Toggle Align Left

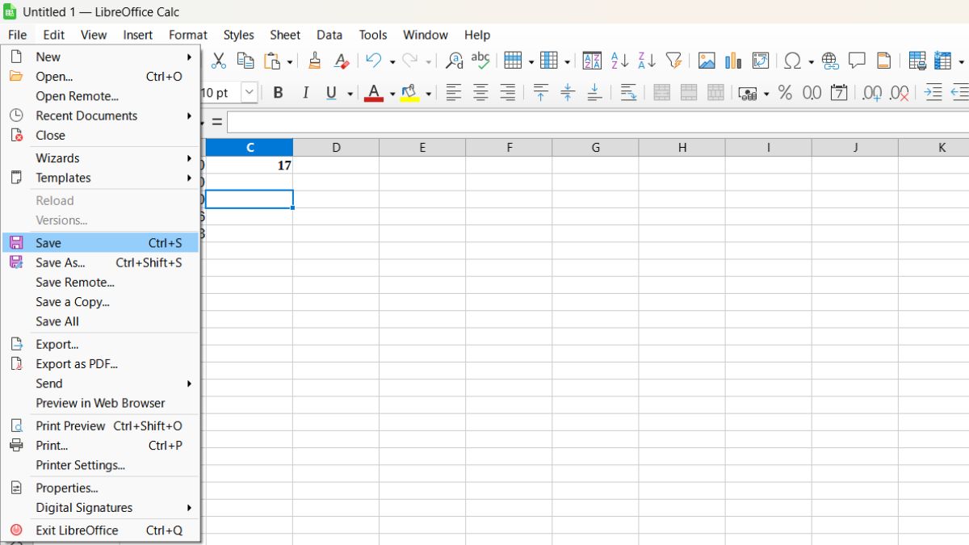(454, 93)
